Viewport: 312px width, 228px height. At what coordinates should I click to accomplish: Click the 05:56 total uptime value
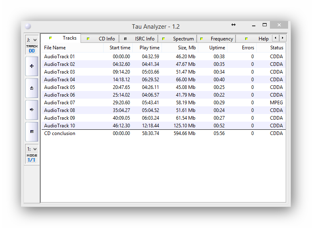click(219, 133)
